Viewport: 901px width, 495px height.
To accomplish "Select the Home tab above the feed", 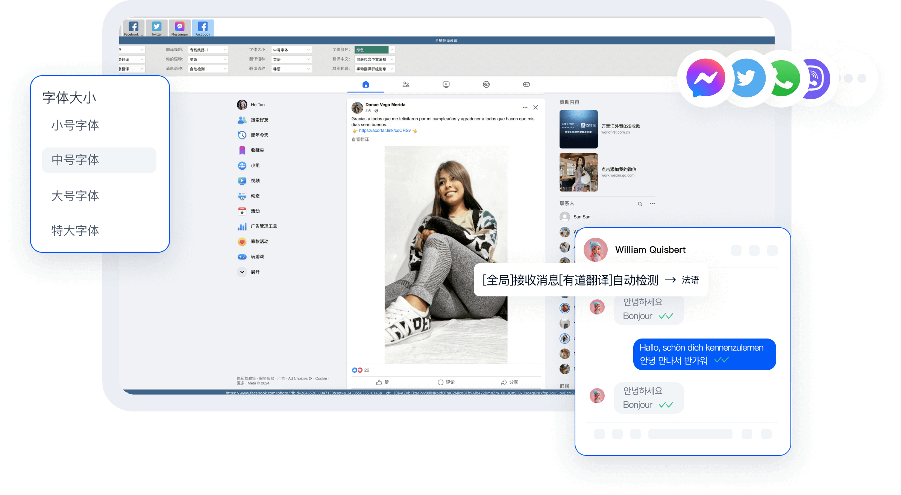I will pyautogui.click(x=365, y=84).
